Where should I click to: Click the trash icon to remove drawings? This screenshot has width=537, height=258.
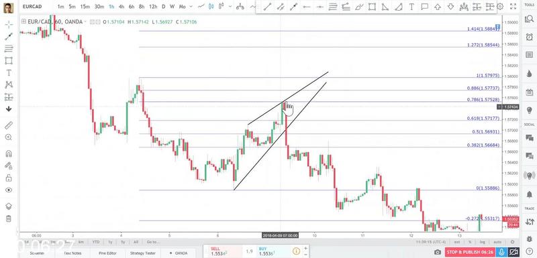(x=9, y=218)
